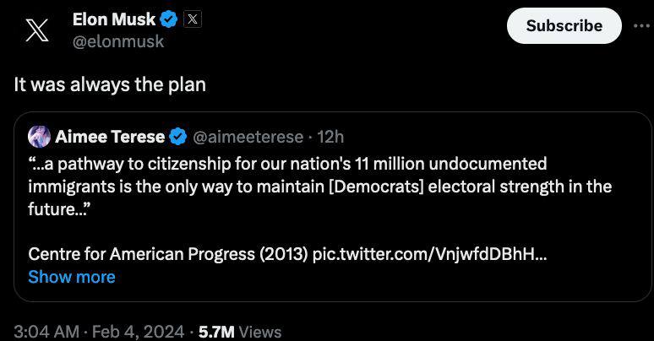Click the Centre for American Progress (2013) text
The image size is (654, 341).
point(167,254)
